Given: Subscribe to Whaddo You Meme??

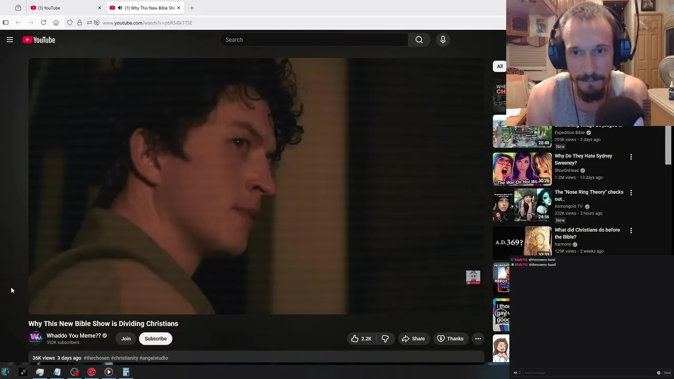Looking at the screenshot, I should (155, 338).
